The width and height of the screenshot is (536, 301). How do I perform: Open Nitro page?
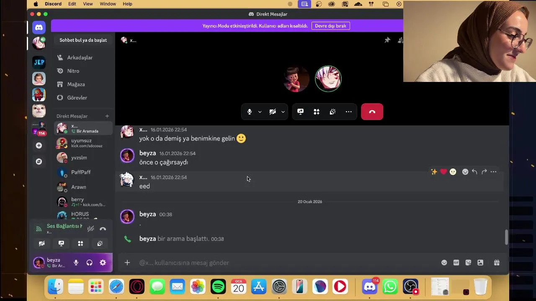[x=83, y=71]
